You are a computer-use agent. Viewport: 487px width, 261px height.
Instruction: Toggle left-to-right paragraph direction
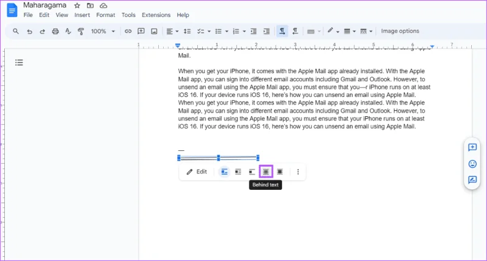click(x=282, y=31)
